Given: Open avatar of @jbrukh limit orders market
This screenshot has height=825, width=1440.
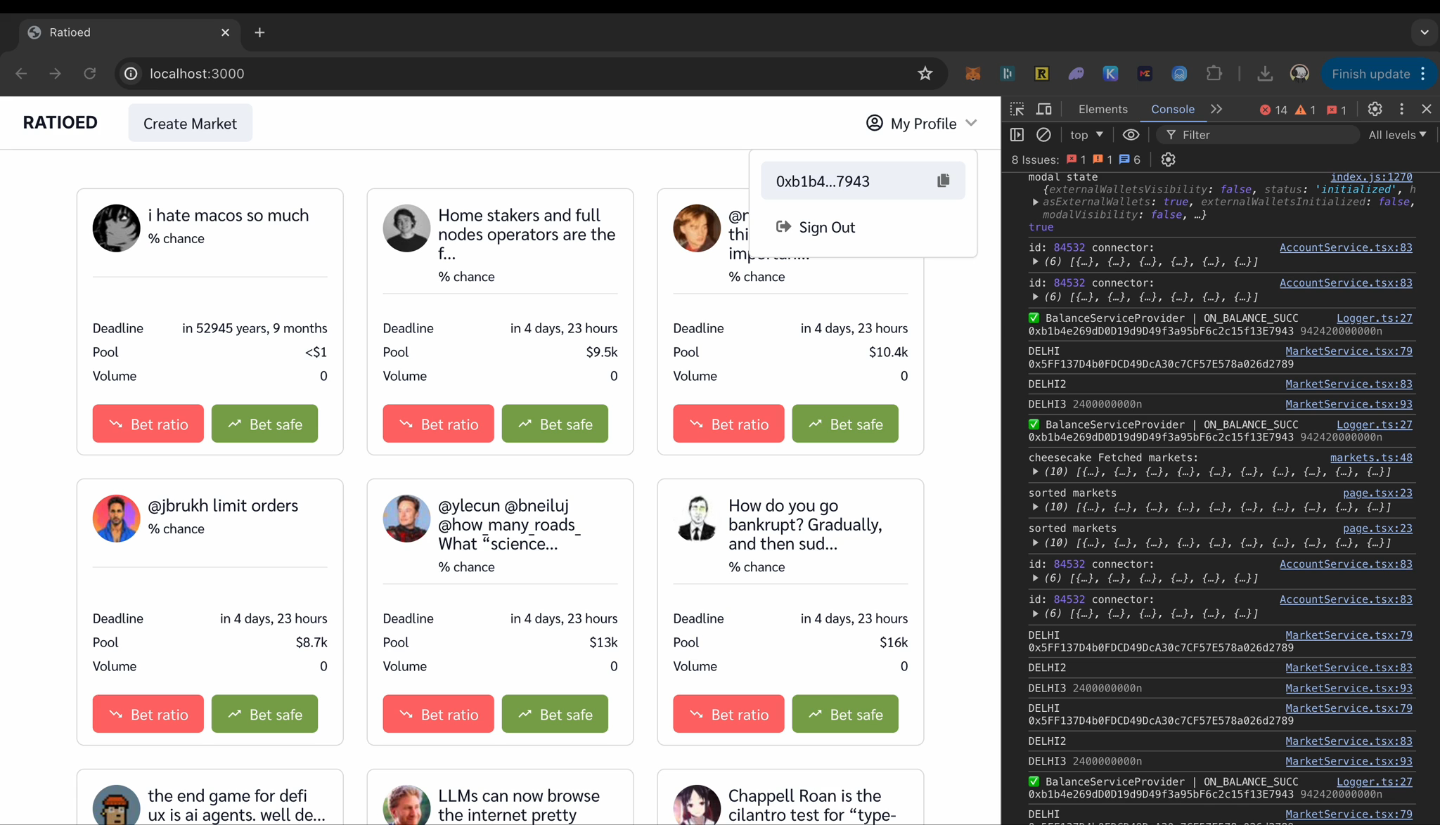Looking at the screenshot, I should click(x=116, y=519).
